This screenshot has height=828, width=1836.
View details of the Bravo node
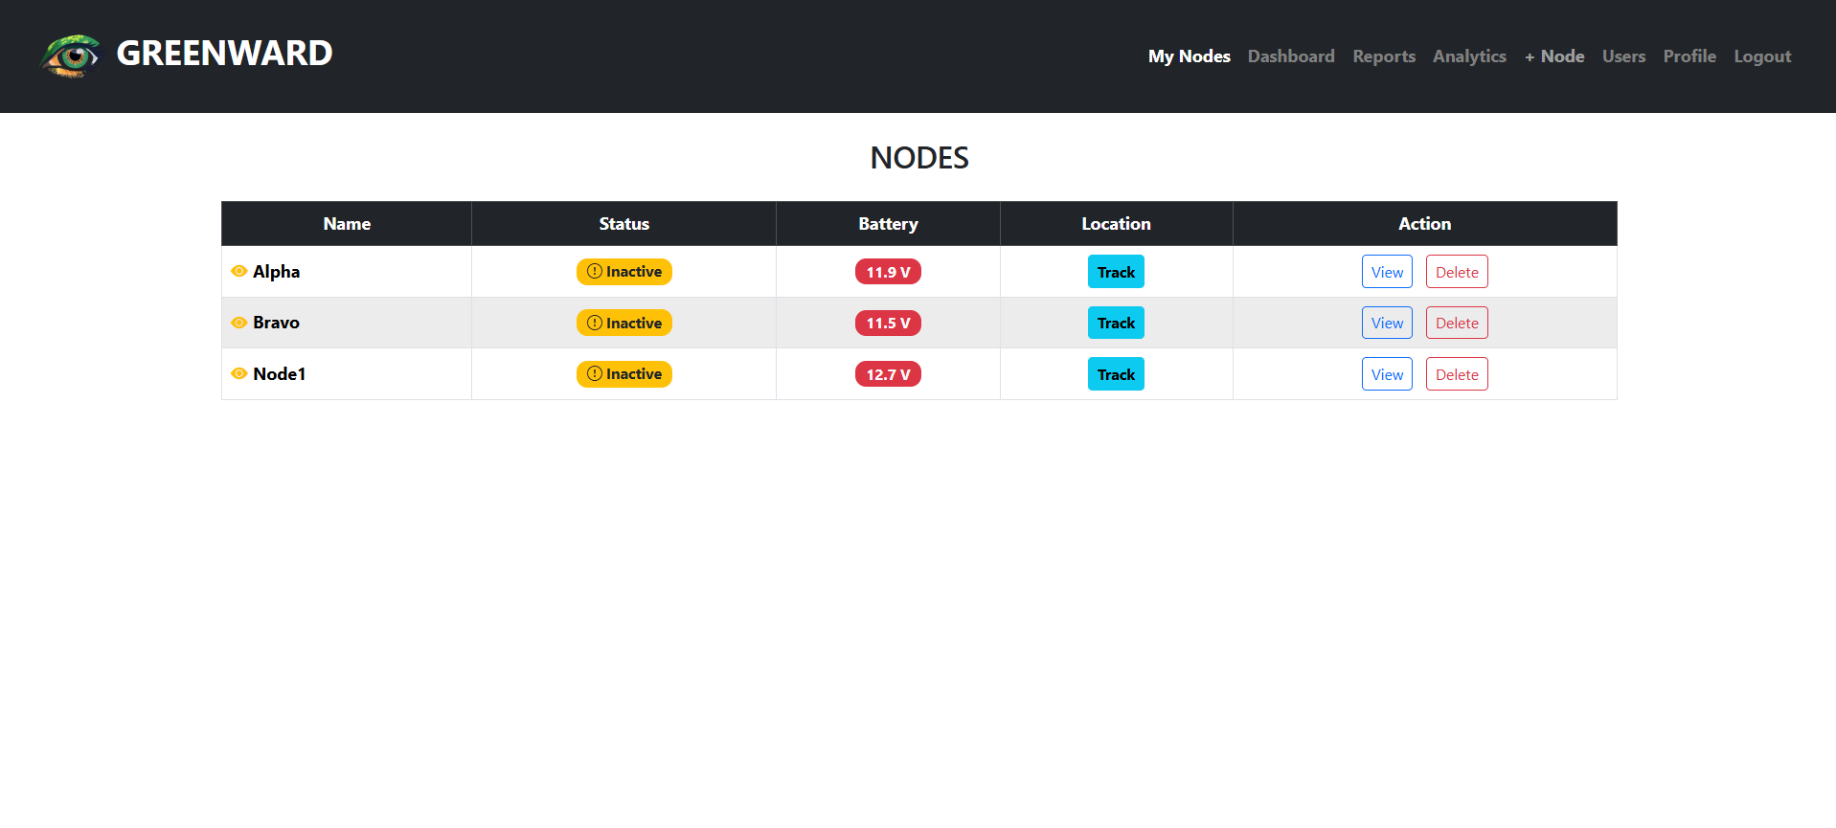tap(1387, 323)
